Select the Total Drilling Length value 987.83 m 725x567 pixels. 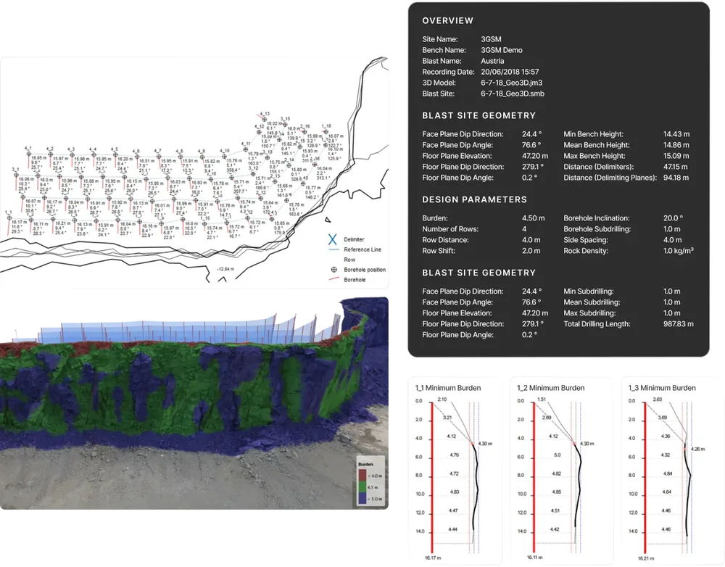(x=679, y=324)
